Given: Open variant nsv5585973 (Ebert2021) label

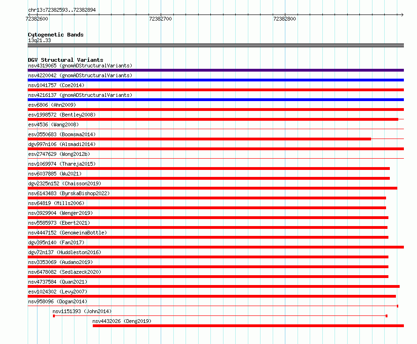Looking at the screenshot, I should pos(59,223).
